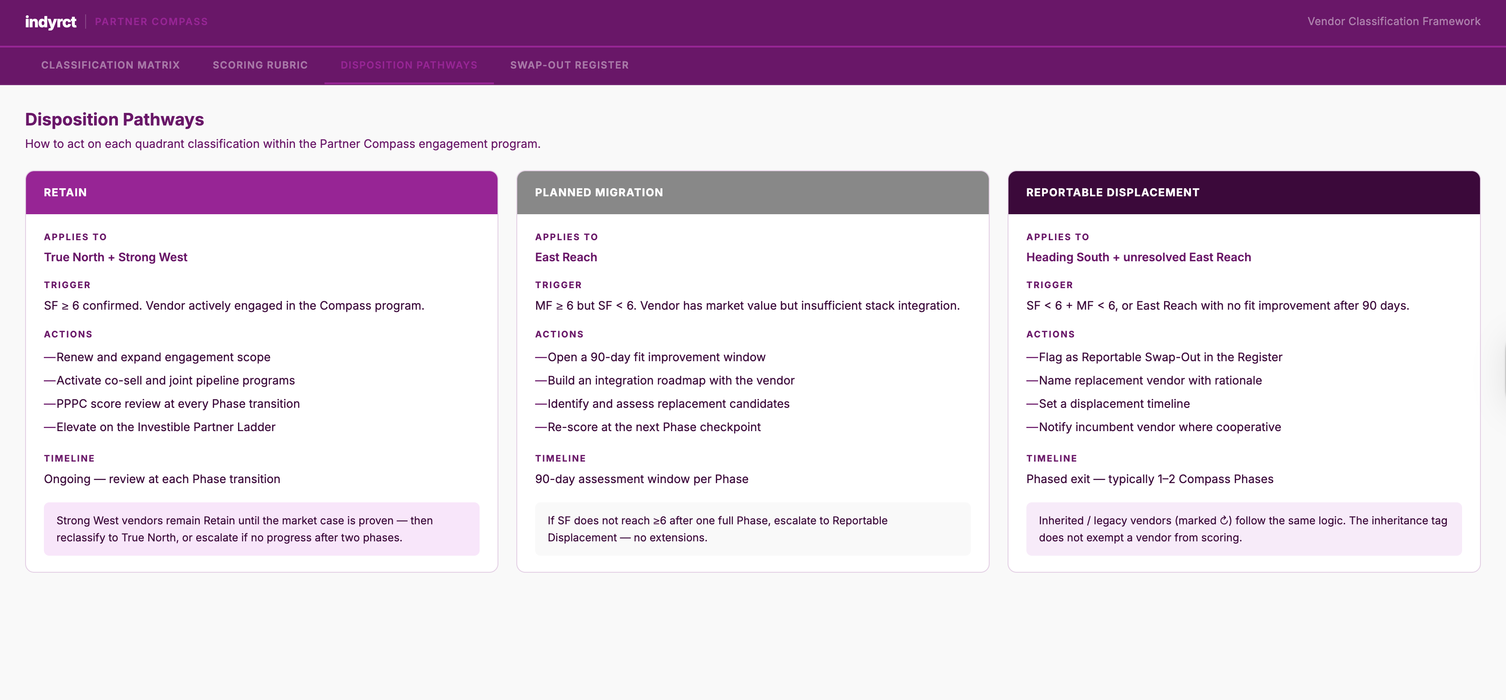The image size is (1506, 700).
Task: Click Heading South + unresolved East Reach
Action: pos(1138,257)
